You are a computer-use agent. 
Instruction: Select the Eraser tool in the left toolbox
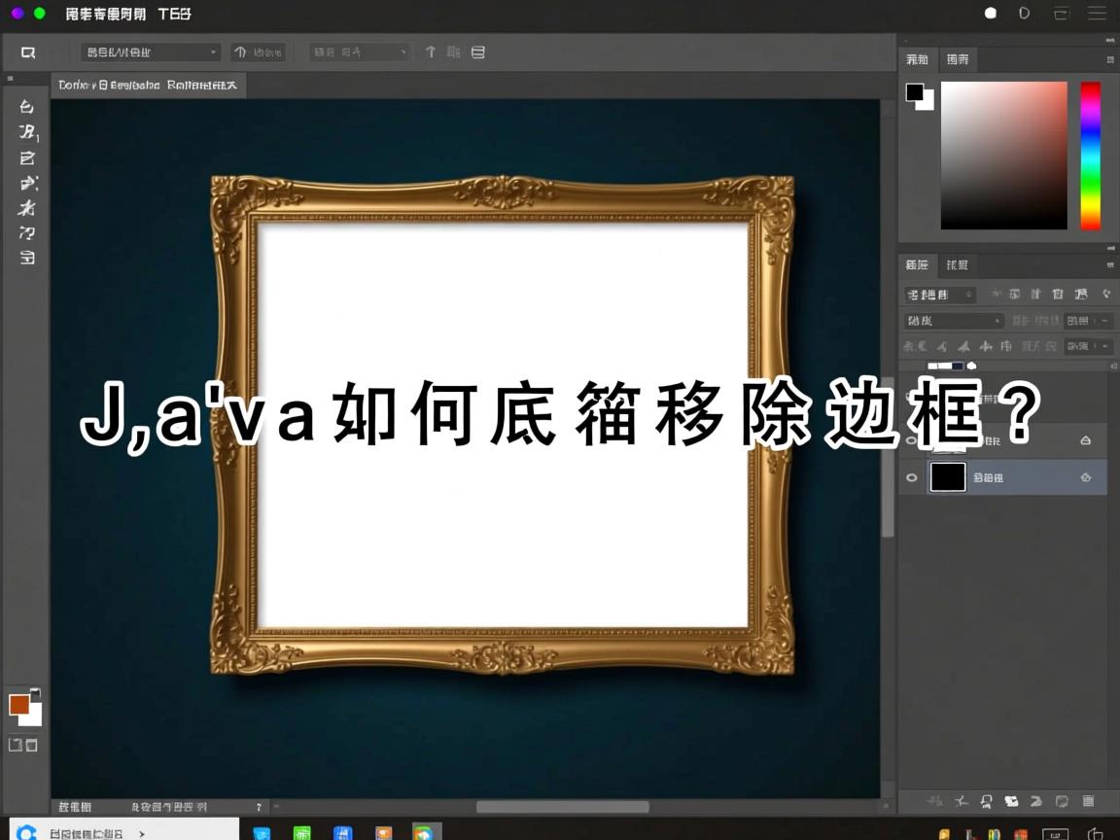tap(24, 209)
